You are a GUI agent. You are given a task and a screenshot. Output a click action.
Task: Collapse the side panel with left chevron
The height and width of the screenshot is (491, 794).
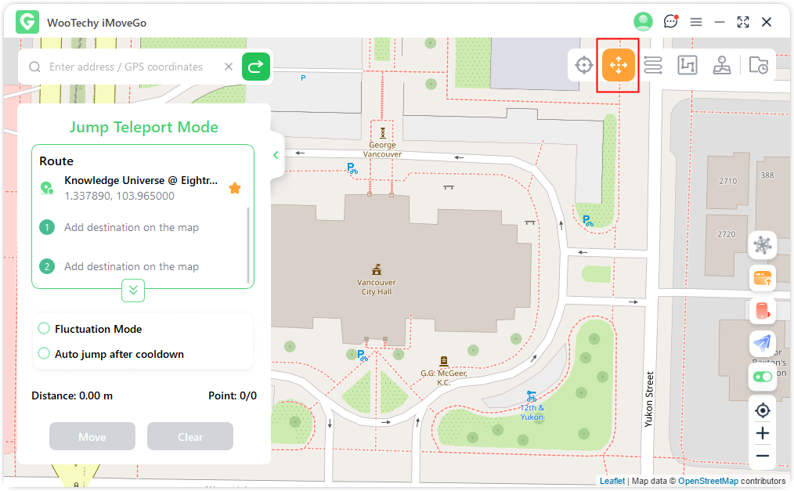276,155
